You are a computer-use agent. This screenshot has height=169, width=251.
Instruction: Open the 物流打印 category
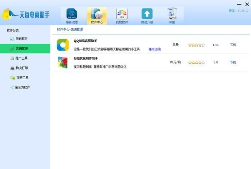pos(22,68)
